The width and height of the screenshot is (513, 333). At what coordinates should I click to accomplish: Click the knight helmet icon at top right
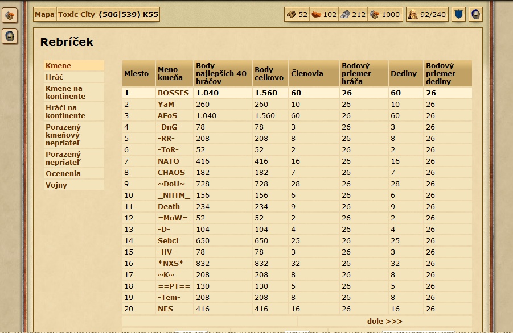[475, 15]
